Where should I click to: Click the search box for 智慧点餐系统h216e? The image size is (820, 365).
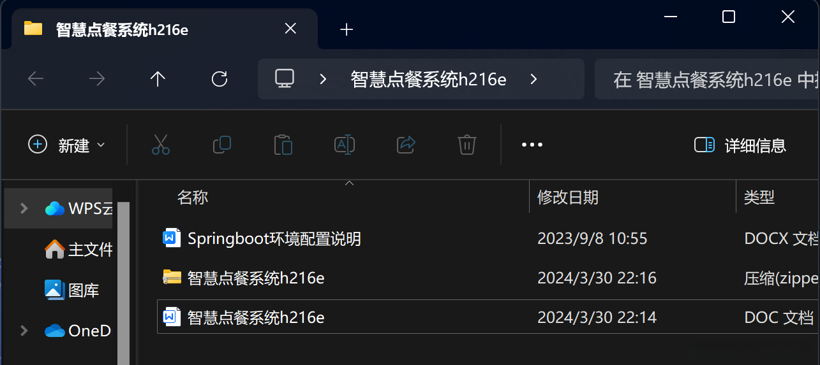707,80
